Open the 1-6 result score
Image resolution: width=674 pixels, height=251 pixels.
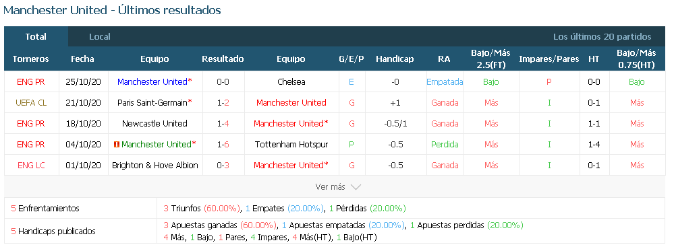pos(223,145)
